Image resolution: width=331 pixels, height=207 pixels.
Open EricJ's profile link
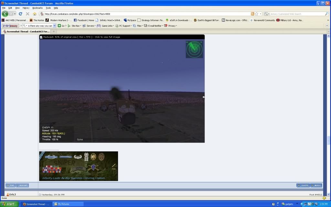(13, 194)
